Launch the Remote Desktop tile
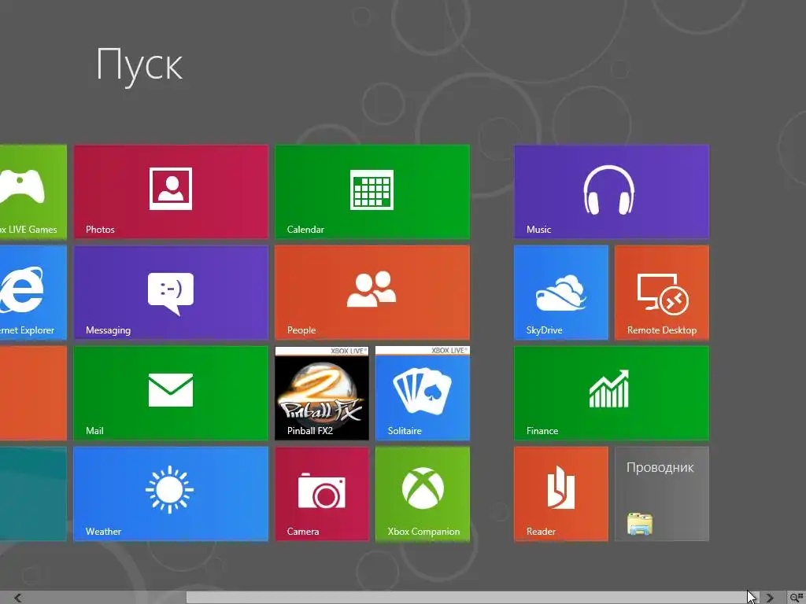 pos(661,293)
